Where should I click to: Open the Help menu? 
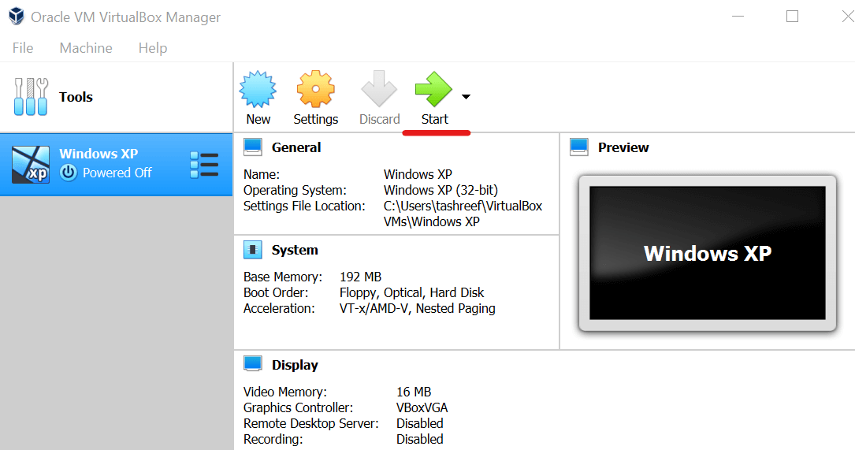tap(153, 48)
